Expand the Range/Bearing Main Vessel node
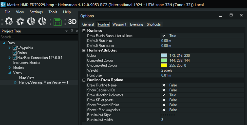Screen dimensions: 247x125 (15, 82)
